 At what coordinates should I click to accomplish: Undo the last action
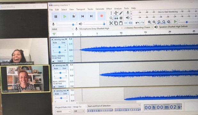[x=137, y=23]
